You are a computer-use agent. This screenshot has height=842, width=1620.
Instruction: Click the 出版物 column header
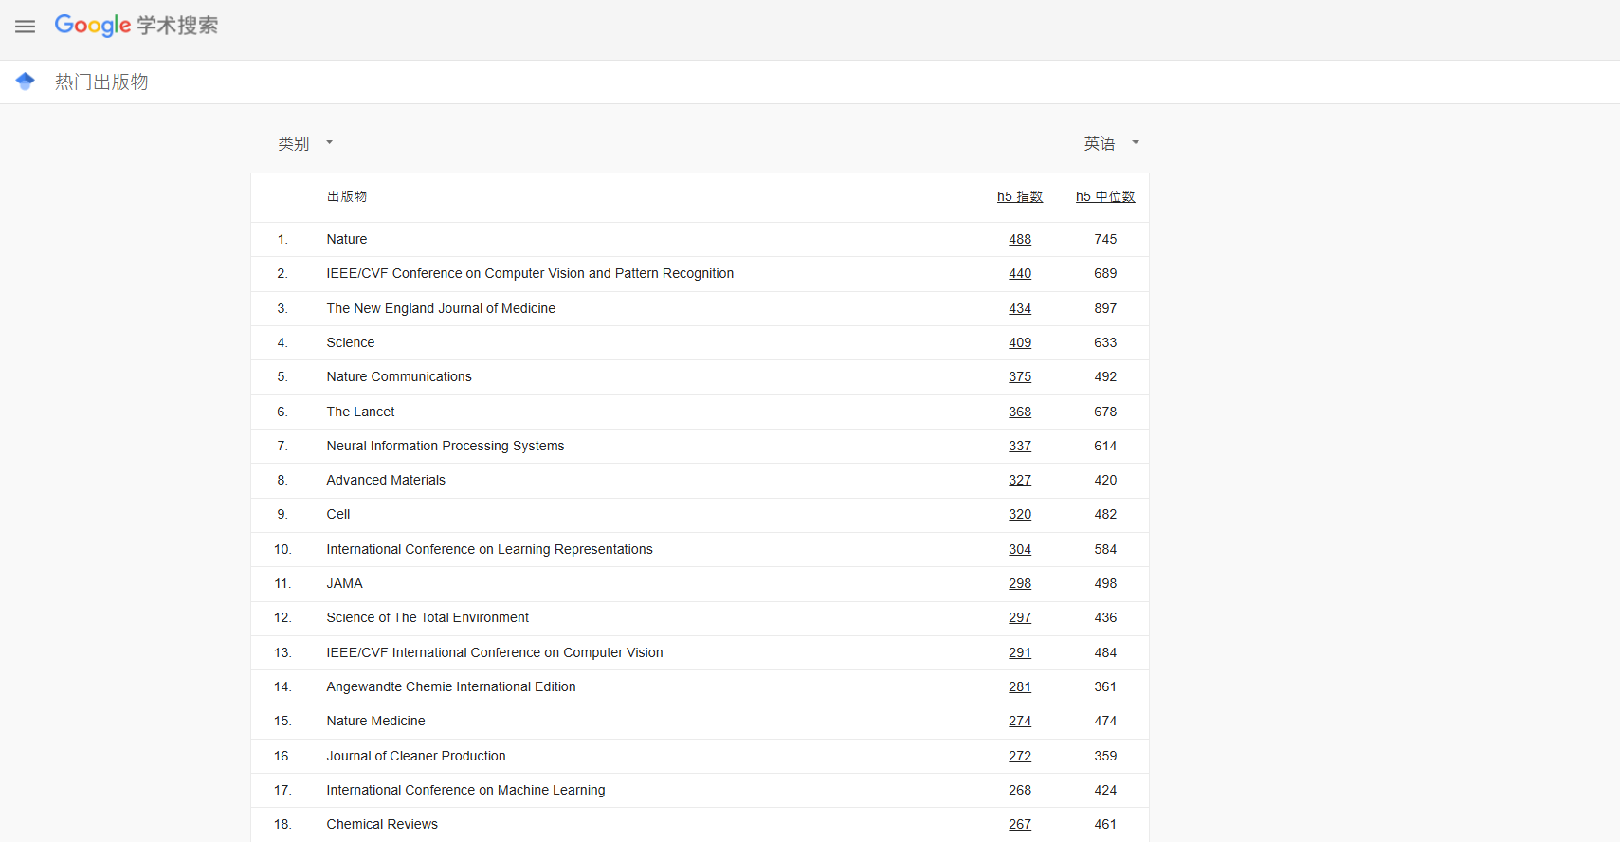[347, 196]
